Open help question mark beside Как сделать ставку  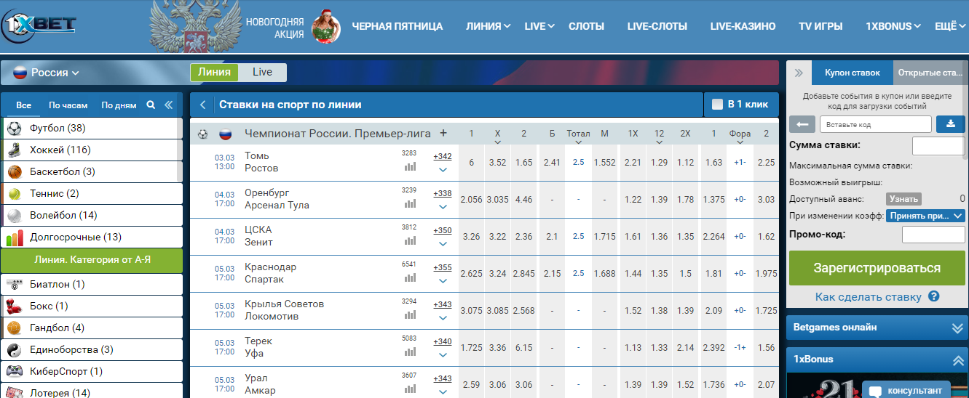(x=934, y=296)
